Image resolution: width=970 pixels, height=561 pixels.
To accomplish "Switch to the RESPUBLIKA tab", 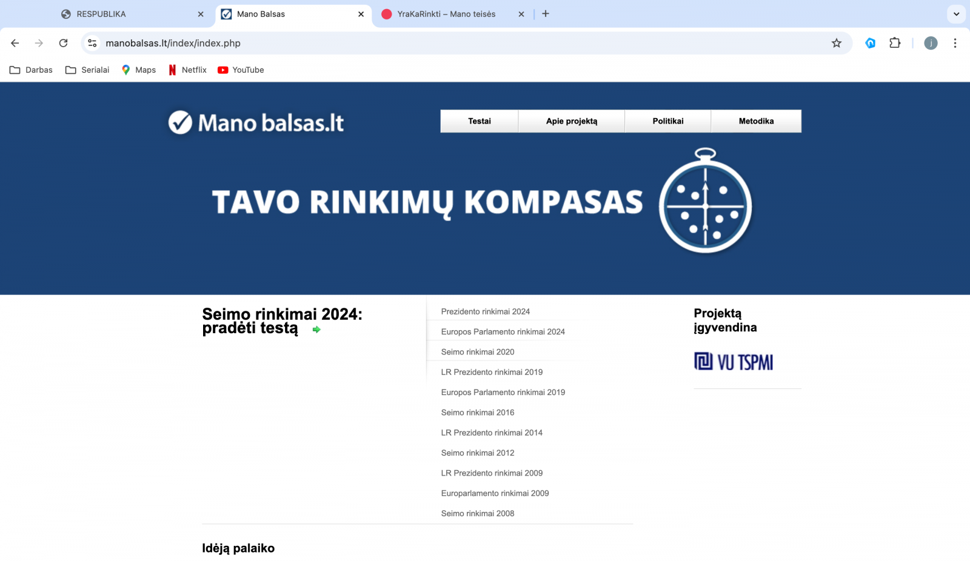I will (132, 14).
